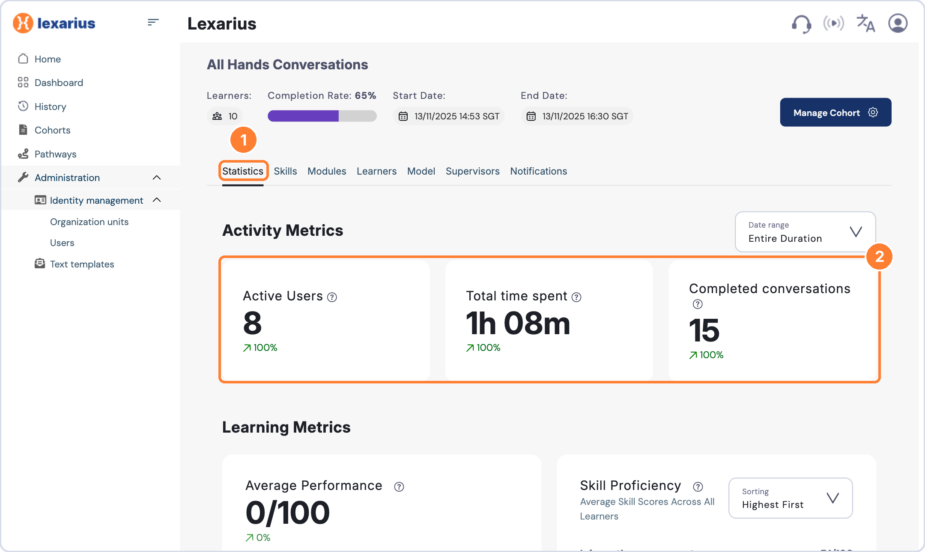Click the Lexarius logo

54,23
